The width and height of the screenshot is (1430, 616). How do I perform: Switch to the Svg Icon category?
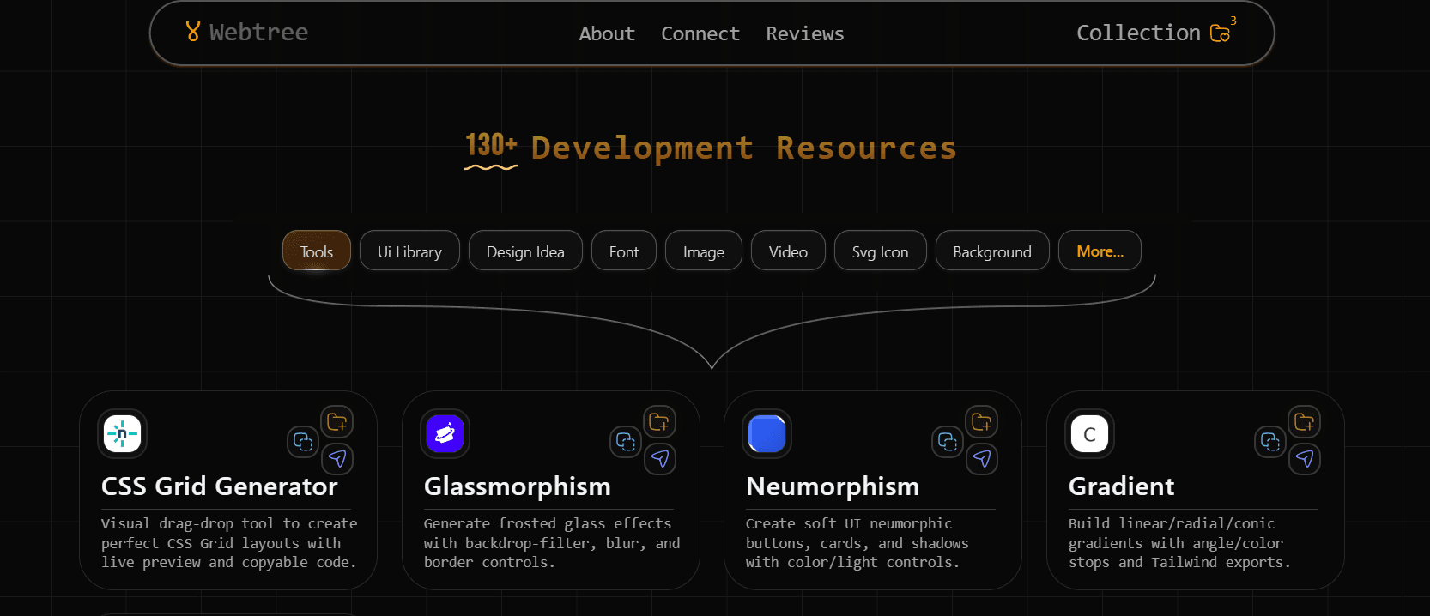point(880,251)
